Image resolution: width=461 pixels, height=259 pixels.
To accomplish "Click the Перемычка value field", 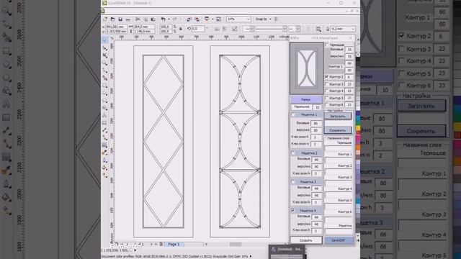I will click(x=317, y=107).
